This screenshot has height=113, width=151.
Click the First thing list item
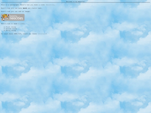pyautogui.click(x=11, y=27)
